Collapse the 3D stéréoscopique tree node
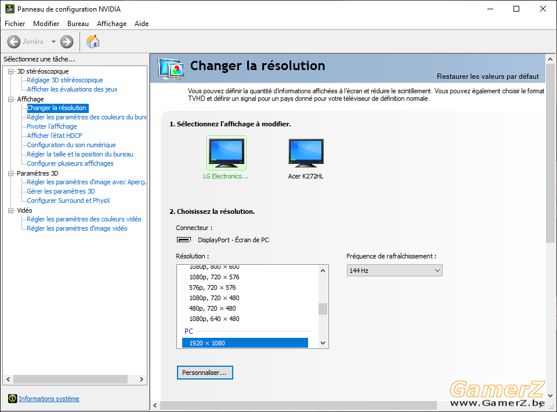Screen dimensions: 557x412 pyautogui.click(x=11, y=71)
